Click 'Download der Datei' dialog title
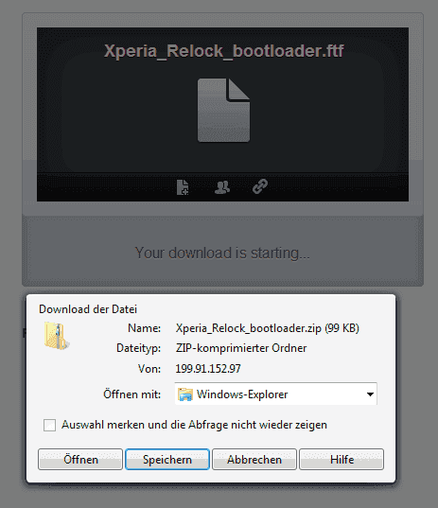This screenshot has width=438, height=508. pos(88,309)
